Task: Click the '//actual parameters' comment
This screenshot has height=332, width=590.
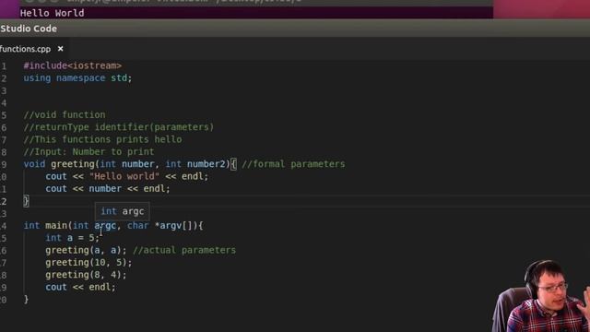Action: tap(184, 250)
